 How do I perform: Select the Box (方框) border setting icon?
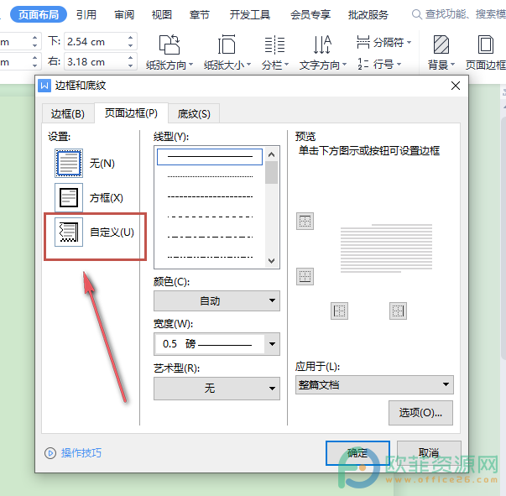(69, 197)
